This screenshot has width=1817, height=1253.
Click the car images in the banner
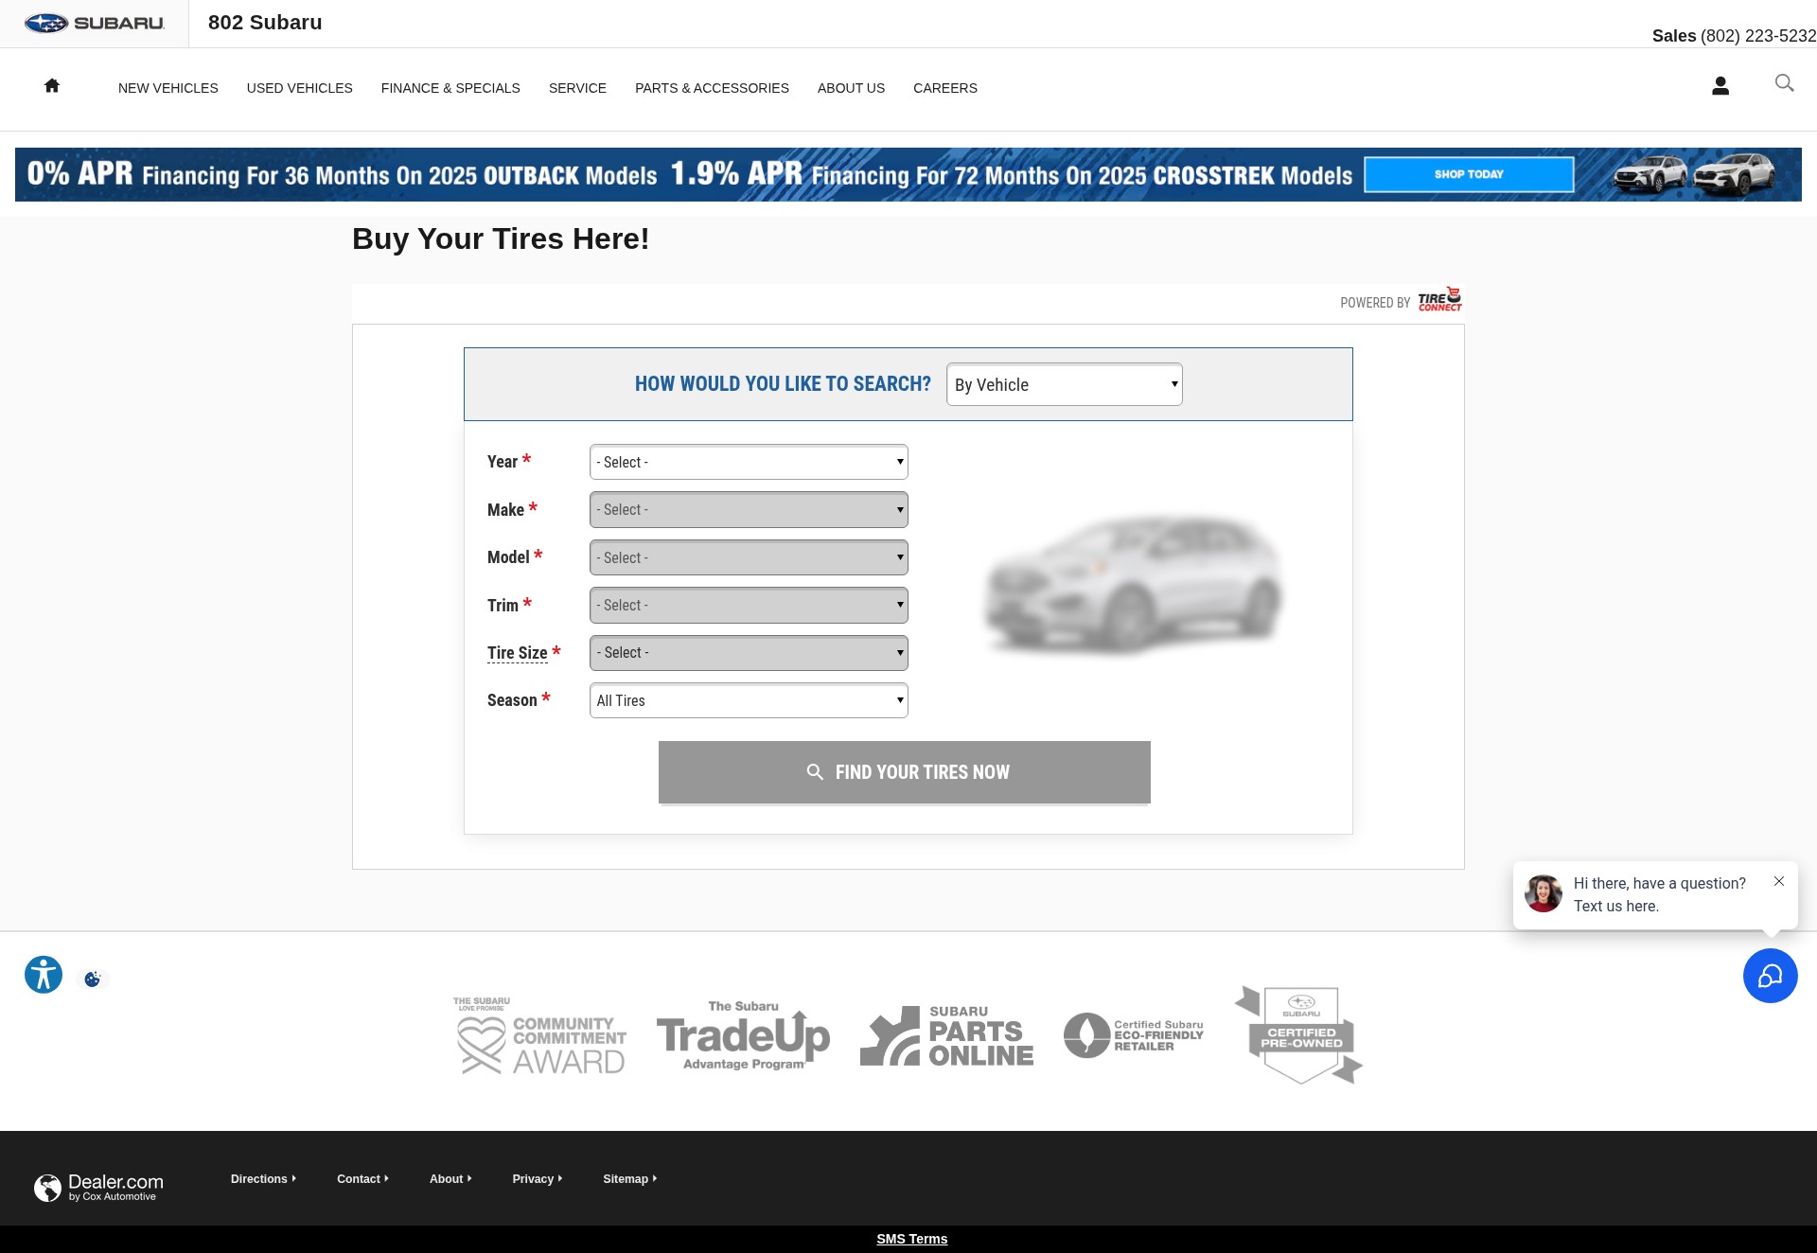[x=1693, y=174]
